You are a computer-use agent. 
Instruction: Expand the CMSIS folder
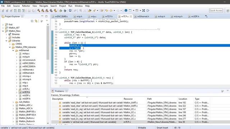pyautogui.click(x=10, y=44)
